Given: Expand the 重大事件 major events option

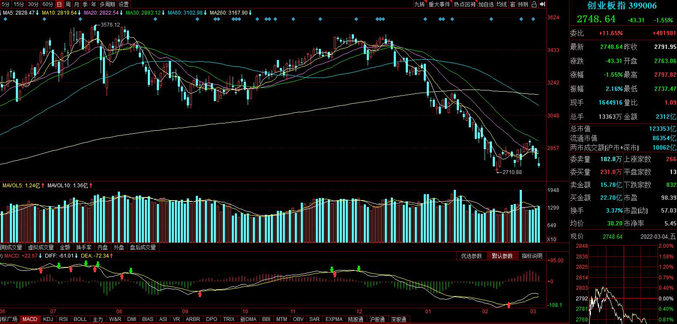Looking at the screenshot, I should (x=439, y=4).
